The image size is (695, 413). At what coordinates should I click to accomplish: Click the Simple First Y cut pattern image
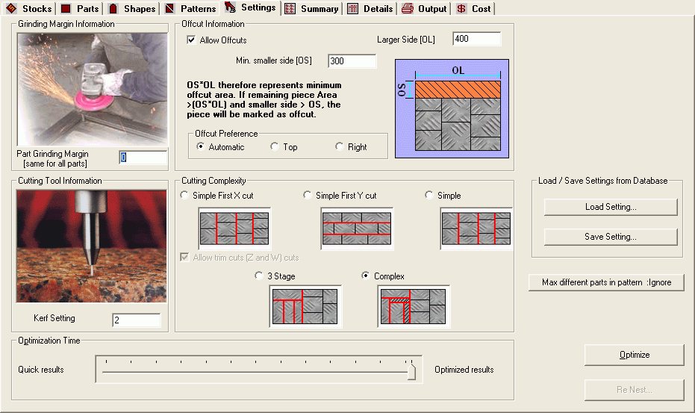(357, 229)
